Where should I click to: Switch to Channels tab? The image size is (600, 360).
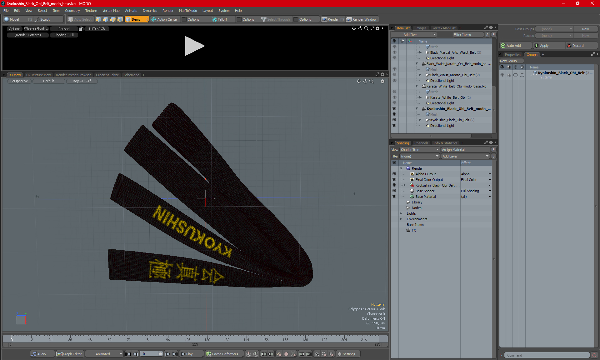click(421, 143)
